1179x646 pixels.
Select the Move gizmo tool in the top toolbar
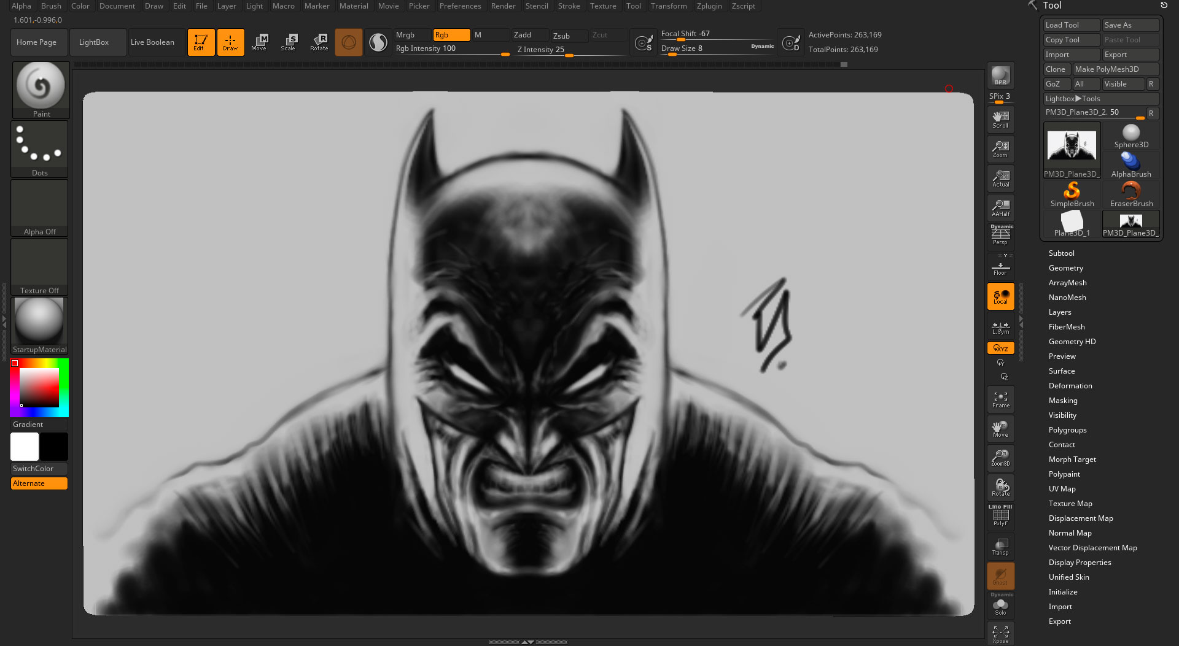pyautogui.click(x=259, y=42)
